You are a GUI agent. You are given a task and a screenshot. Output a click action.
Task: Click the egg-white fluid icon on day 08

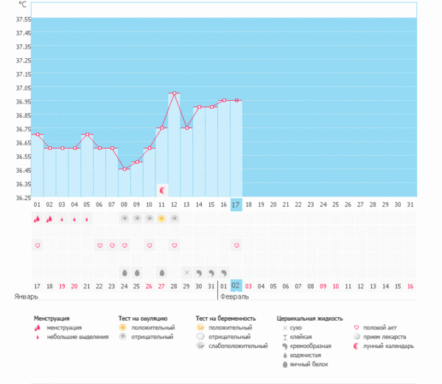(124, 273)
